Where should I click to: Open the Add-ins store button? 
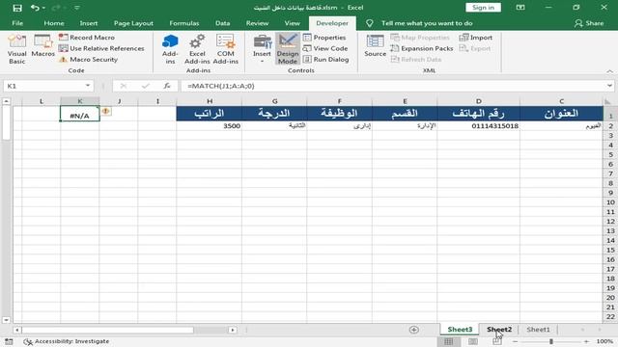tap(170, 49)
